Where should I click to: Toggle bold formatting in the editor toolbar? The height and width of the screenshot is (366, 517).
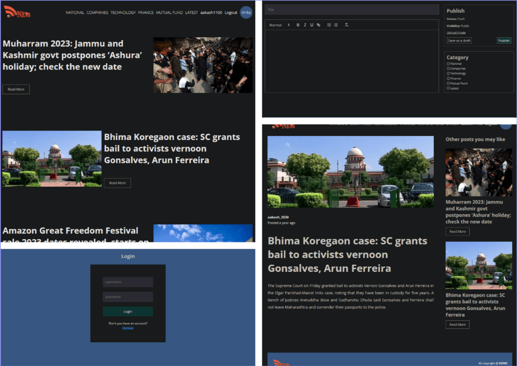[x=298, y=25]
